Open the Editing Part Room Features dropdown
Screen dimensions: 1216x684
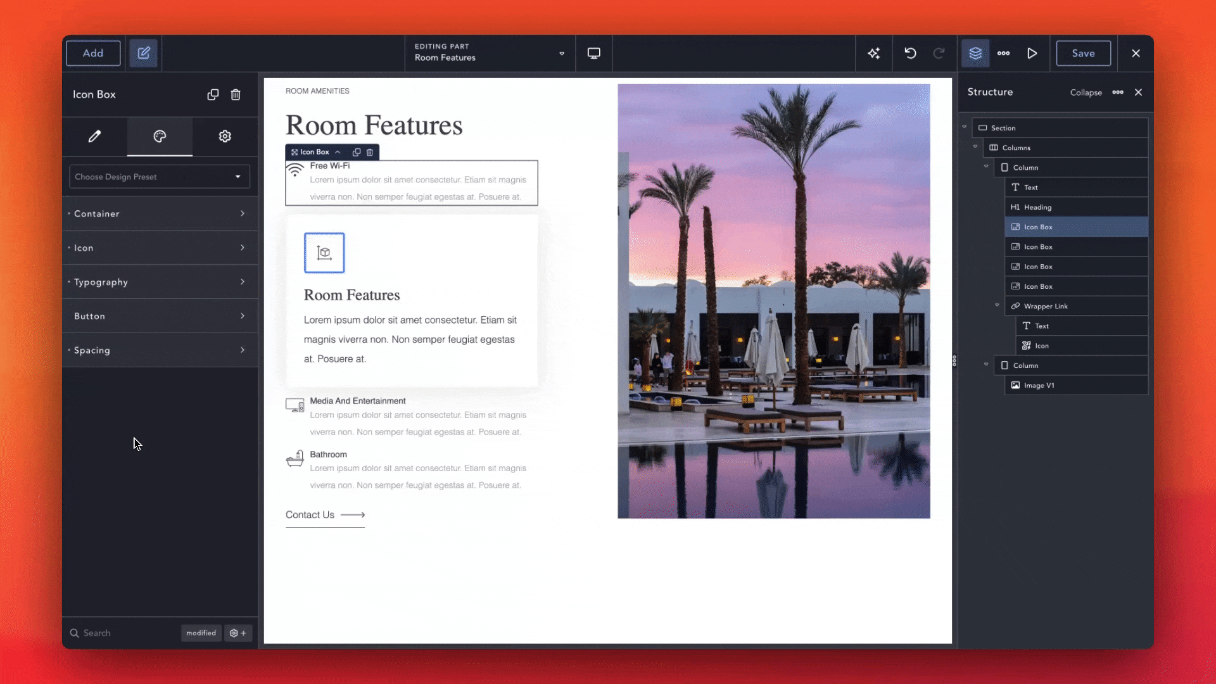click(x=489, y=53)
